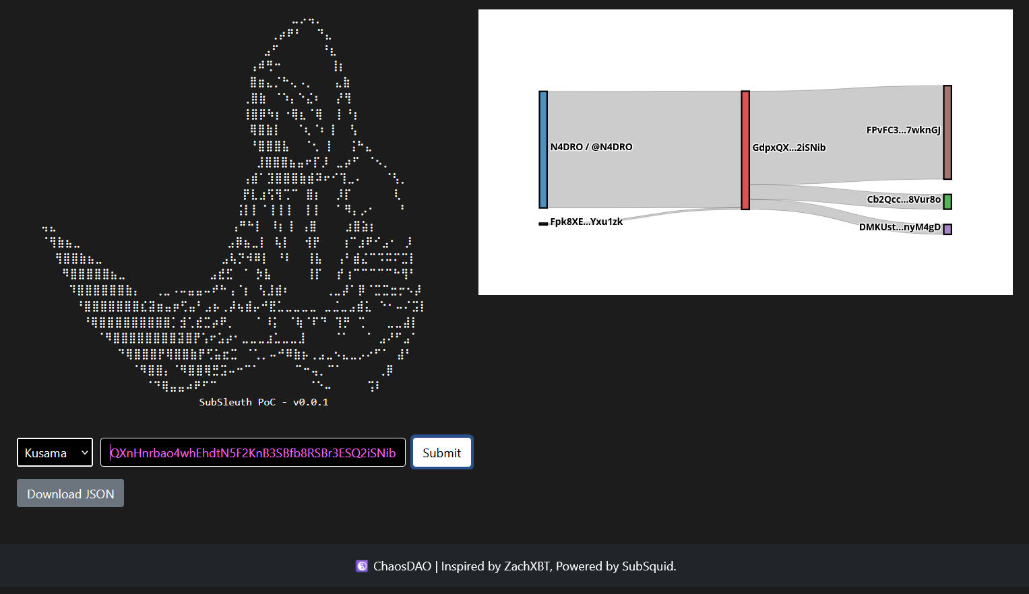
Task: Click the flow link from N4DRO to GdpxQX
Action: [x=644, y=150]
